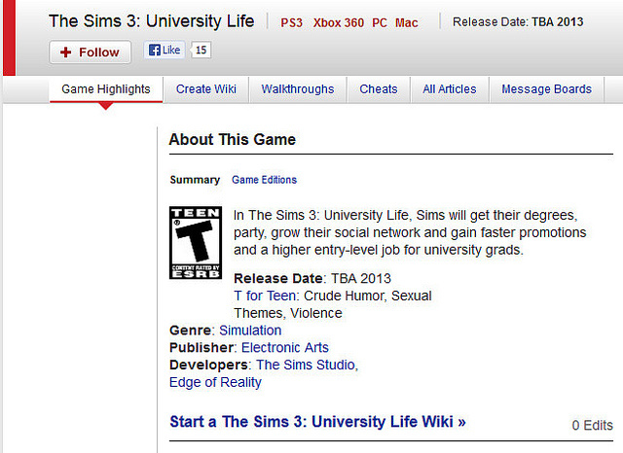Switch to Game Editions view
The height and width of the screenshot is (453, 623).
tap(264, 180)
